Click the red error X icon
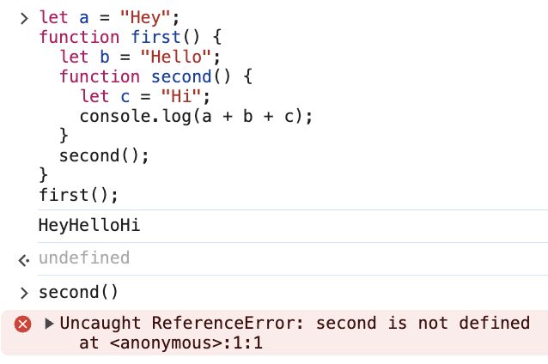This screenshot has height=364, width=548. coord(23,324)
